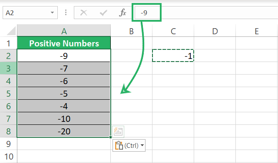Select row 1 header

tap(8, 43)
